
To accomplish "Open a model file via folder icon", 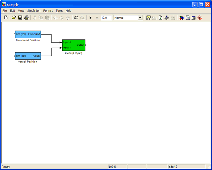I will [14, 18].
